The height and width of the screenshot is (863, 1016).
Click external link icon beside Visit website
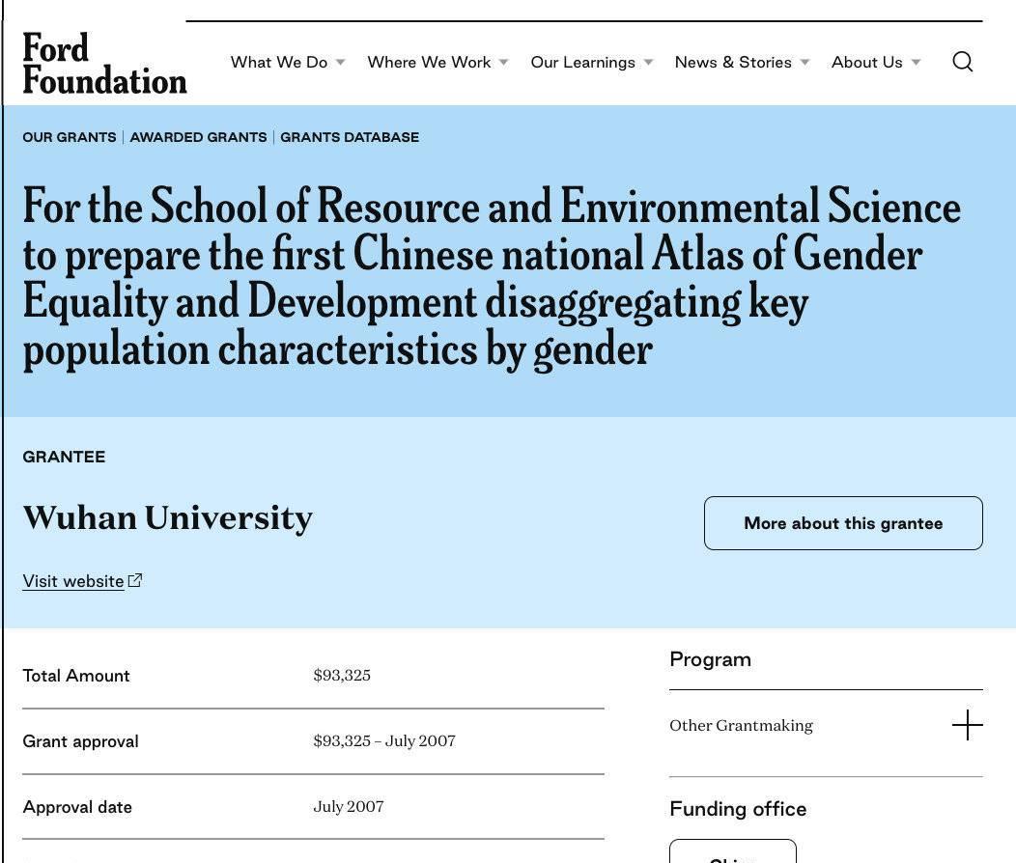tap(136, 580)
